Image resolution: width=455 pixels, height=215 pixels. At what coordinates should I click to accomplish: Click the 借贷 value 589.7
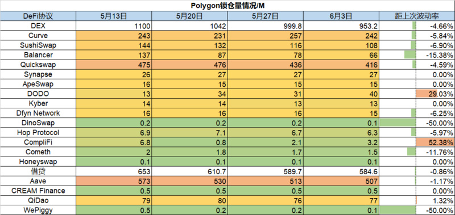point(266,171)
